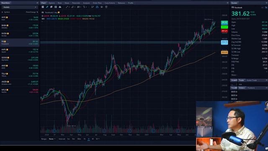Select TSLA row in watchlist
Image resolution: width=268 pixels, height=151 pixels.
[20, 75]
